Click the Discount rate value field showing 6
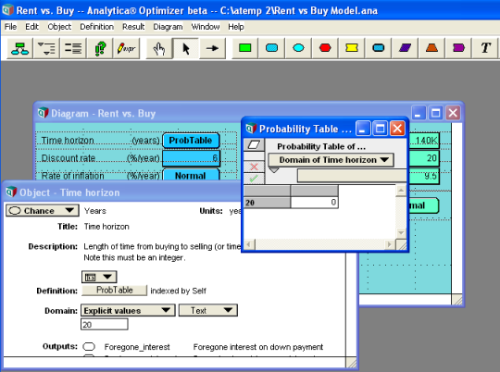The height and width of the screenshot is (372, 500). point(191,158)
